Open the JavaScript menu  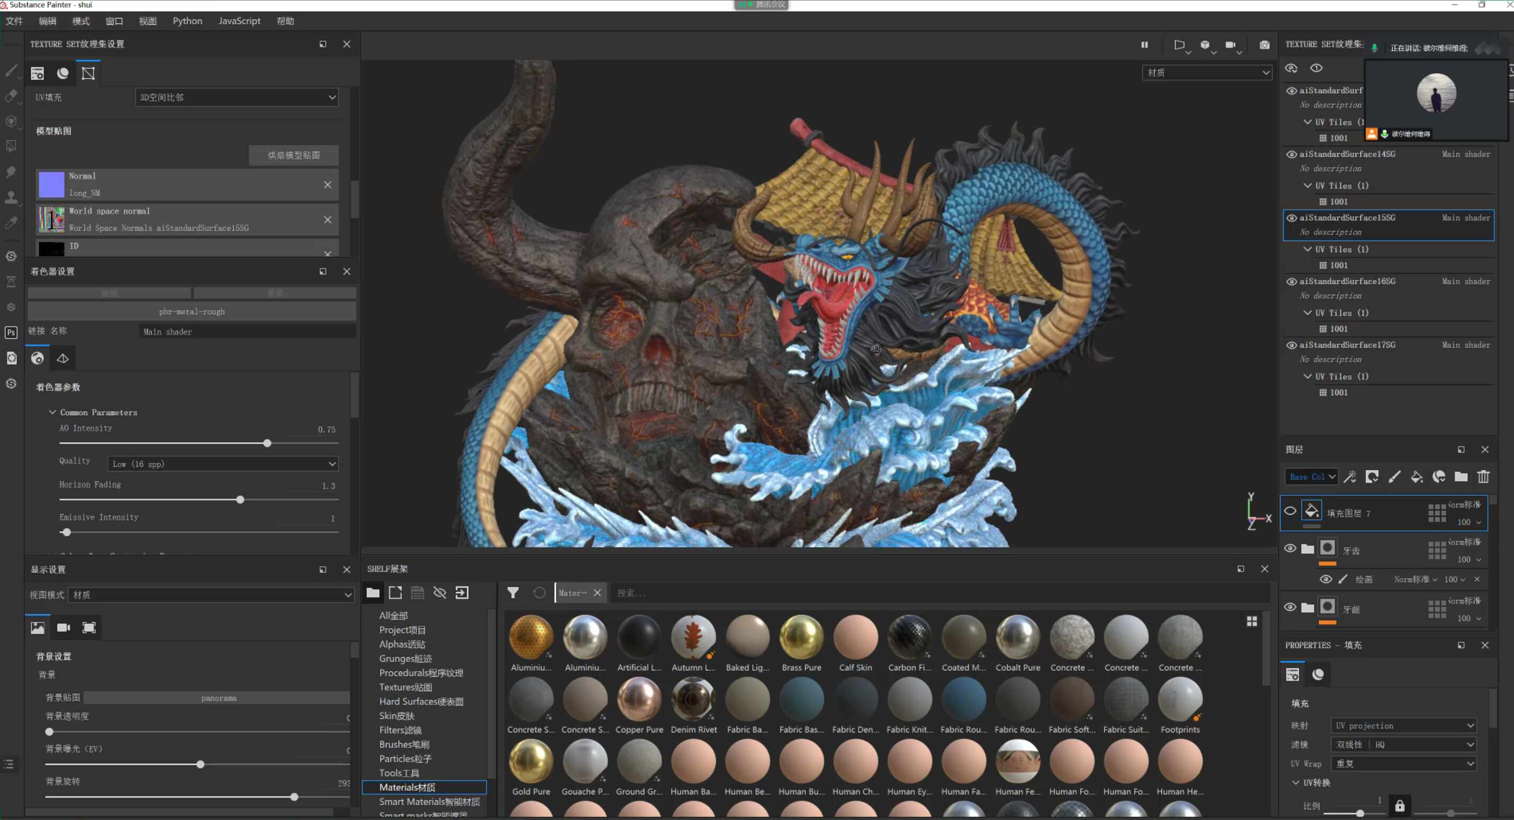point(239,21)
